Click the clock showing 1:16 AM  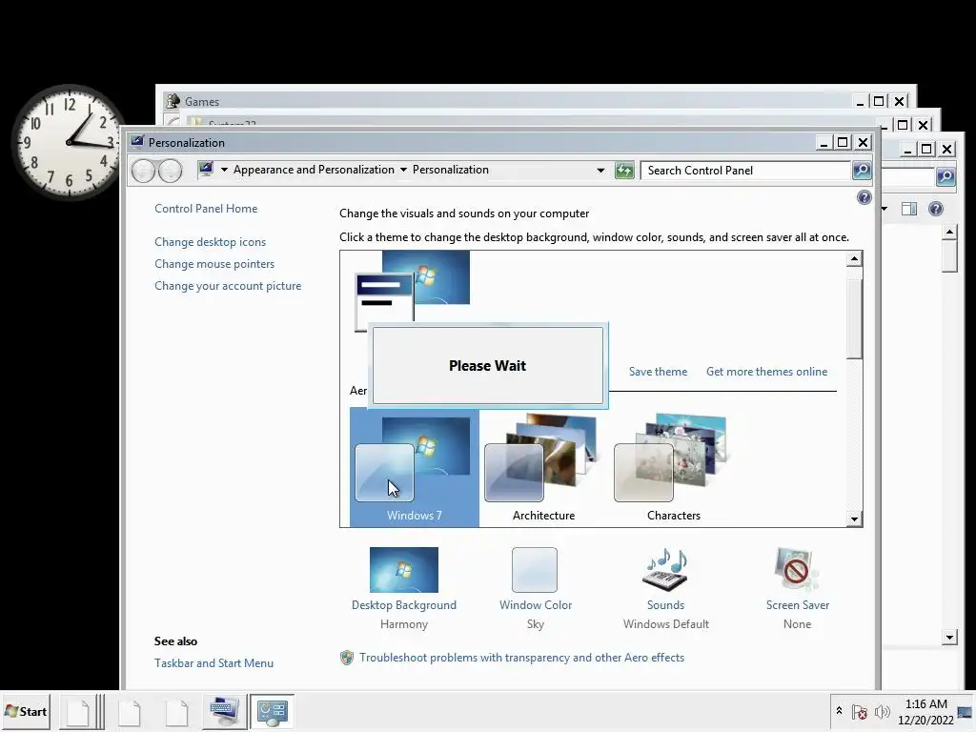(x=925, y=712)
